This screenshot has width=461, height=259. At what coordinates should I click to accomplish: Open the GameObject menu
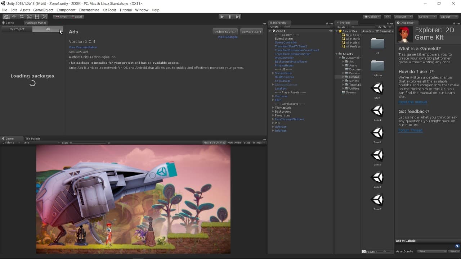point(43,10)
